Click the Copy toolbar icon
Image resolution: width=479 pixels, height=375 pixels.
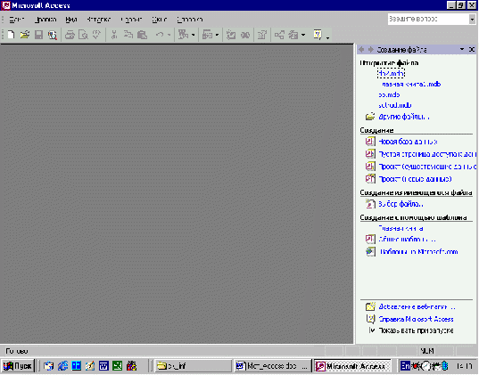pyautogui.click(x=128, y=35)
